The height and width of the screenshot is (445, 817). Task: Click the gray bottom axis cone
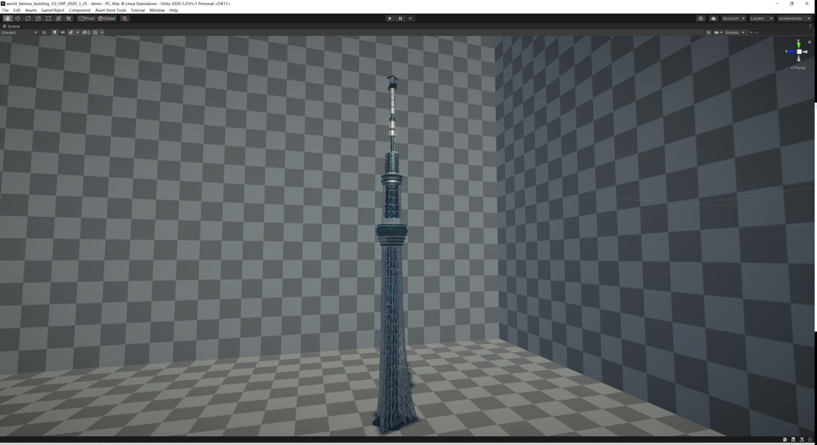[x=799, y=58]
